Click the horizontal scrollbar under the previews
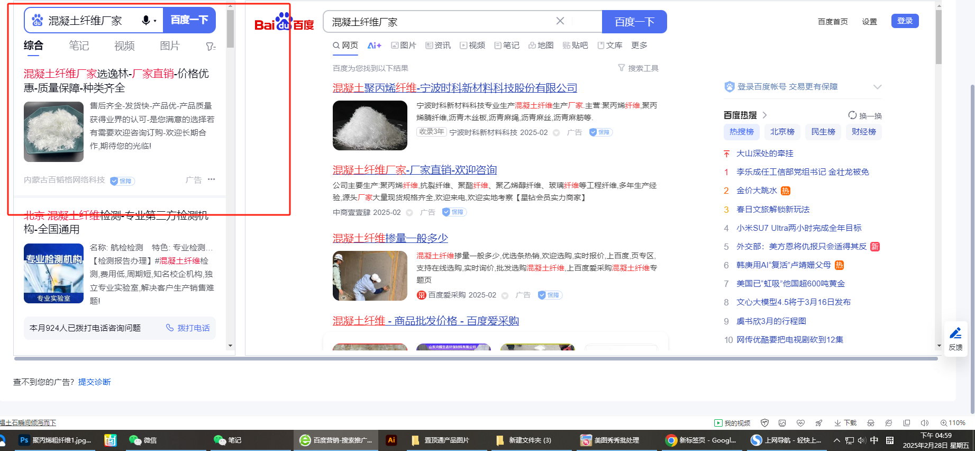975x451 pixels. pos(476,358)
